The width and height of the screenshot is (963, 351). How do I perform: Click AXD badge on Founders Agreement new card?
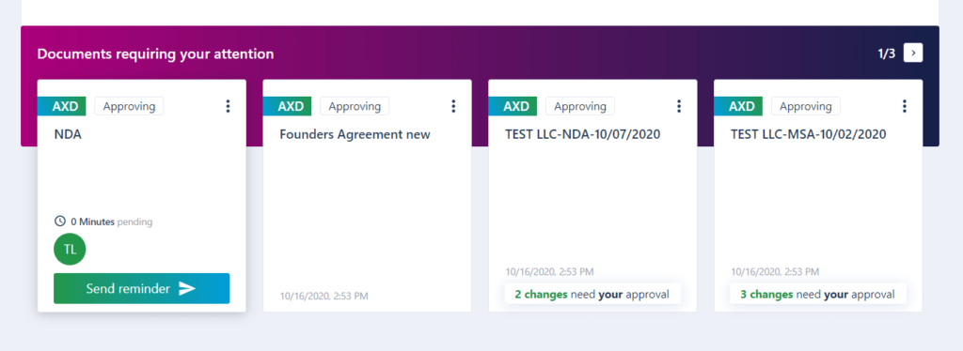[288, 106]
